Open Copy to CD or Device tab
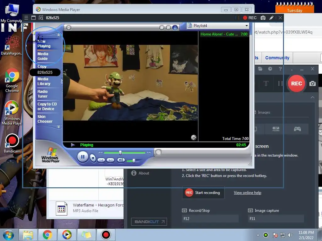 pyautogui.click(x=47, y=106)
